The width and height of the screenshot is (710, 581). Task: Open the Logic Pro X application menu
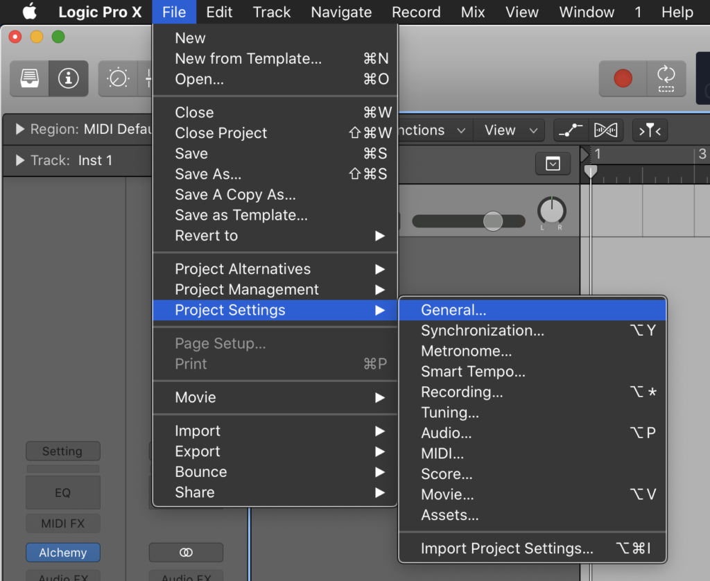100,12
